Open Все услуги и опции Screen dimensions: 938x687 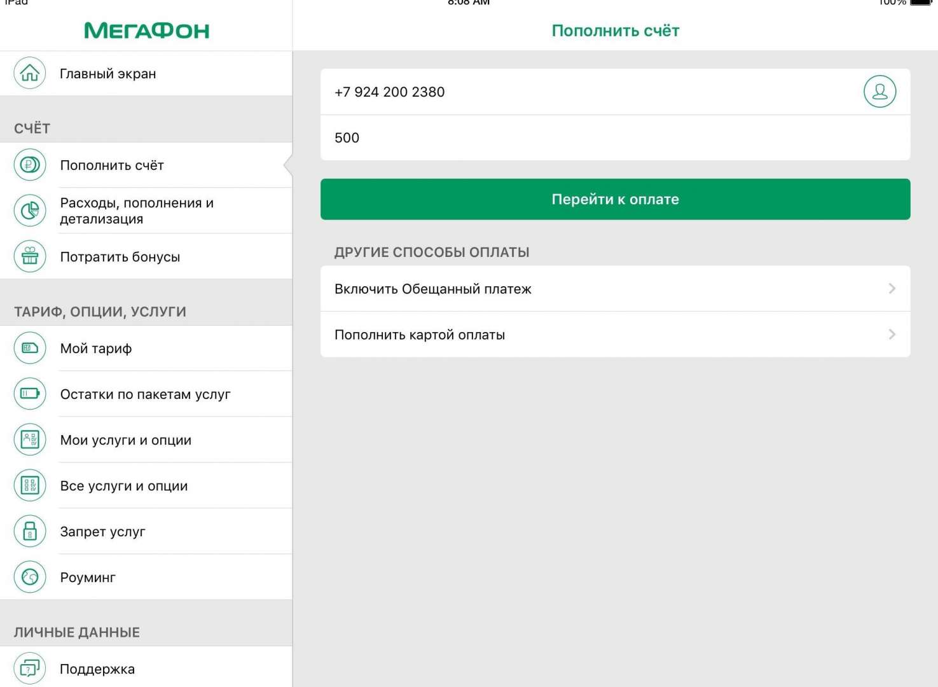[x=146, y=485]
